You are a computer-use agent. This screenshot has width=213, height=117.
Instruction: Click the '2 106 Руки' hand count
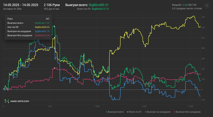click(x=52, y=5)
